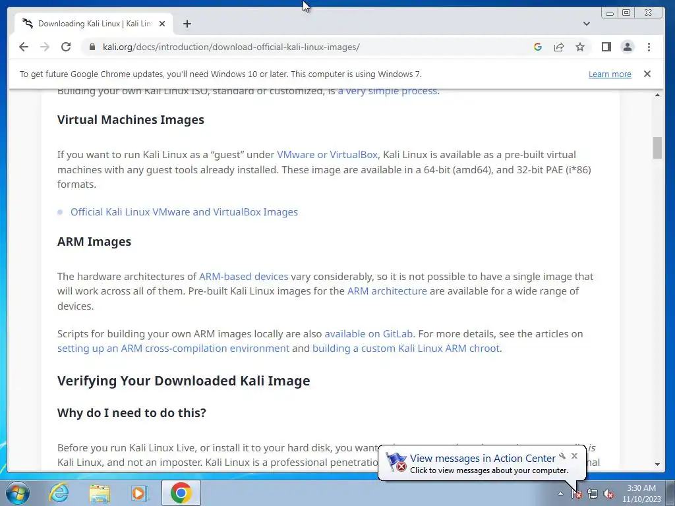The width and height of the screenshot is (675, 506).
Task: Click the wrench icon in Action Center balloon
Action: [562, 456]
